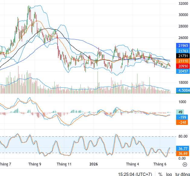Click the Tháng 6 axis label
The width and height of the screenshot is (190, 176).
pyautogui.click(x=160, y=164)
